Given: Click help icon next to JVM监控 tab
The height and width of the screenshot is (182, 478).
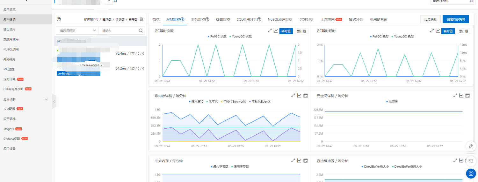Looking at the screenshot, I should click(x=183, y=19).
